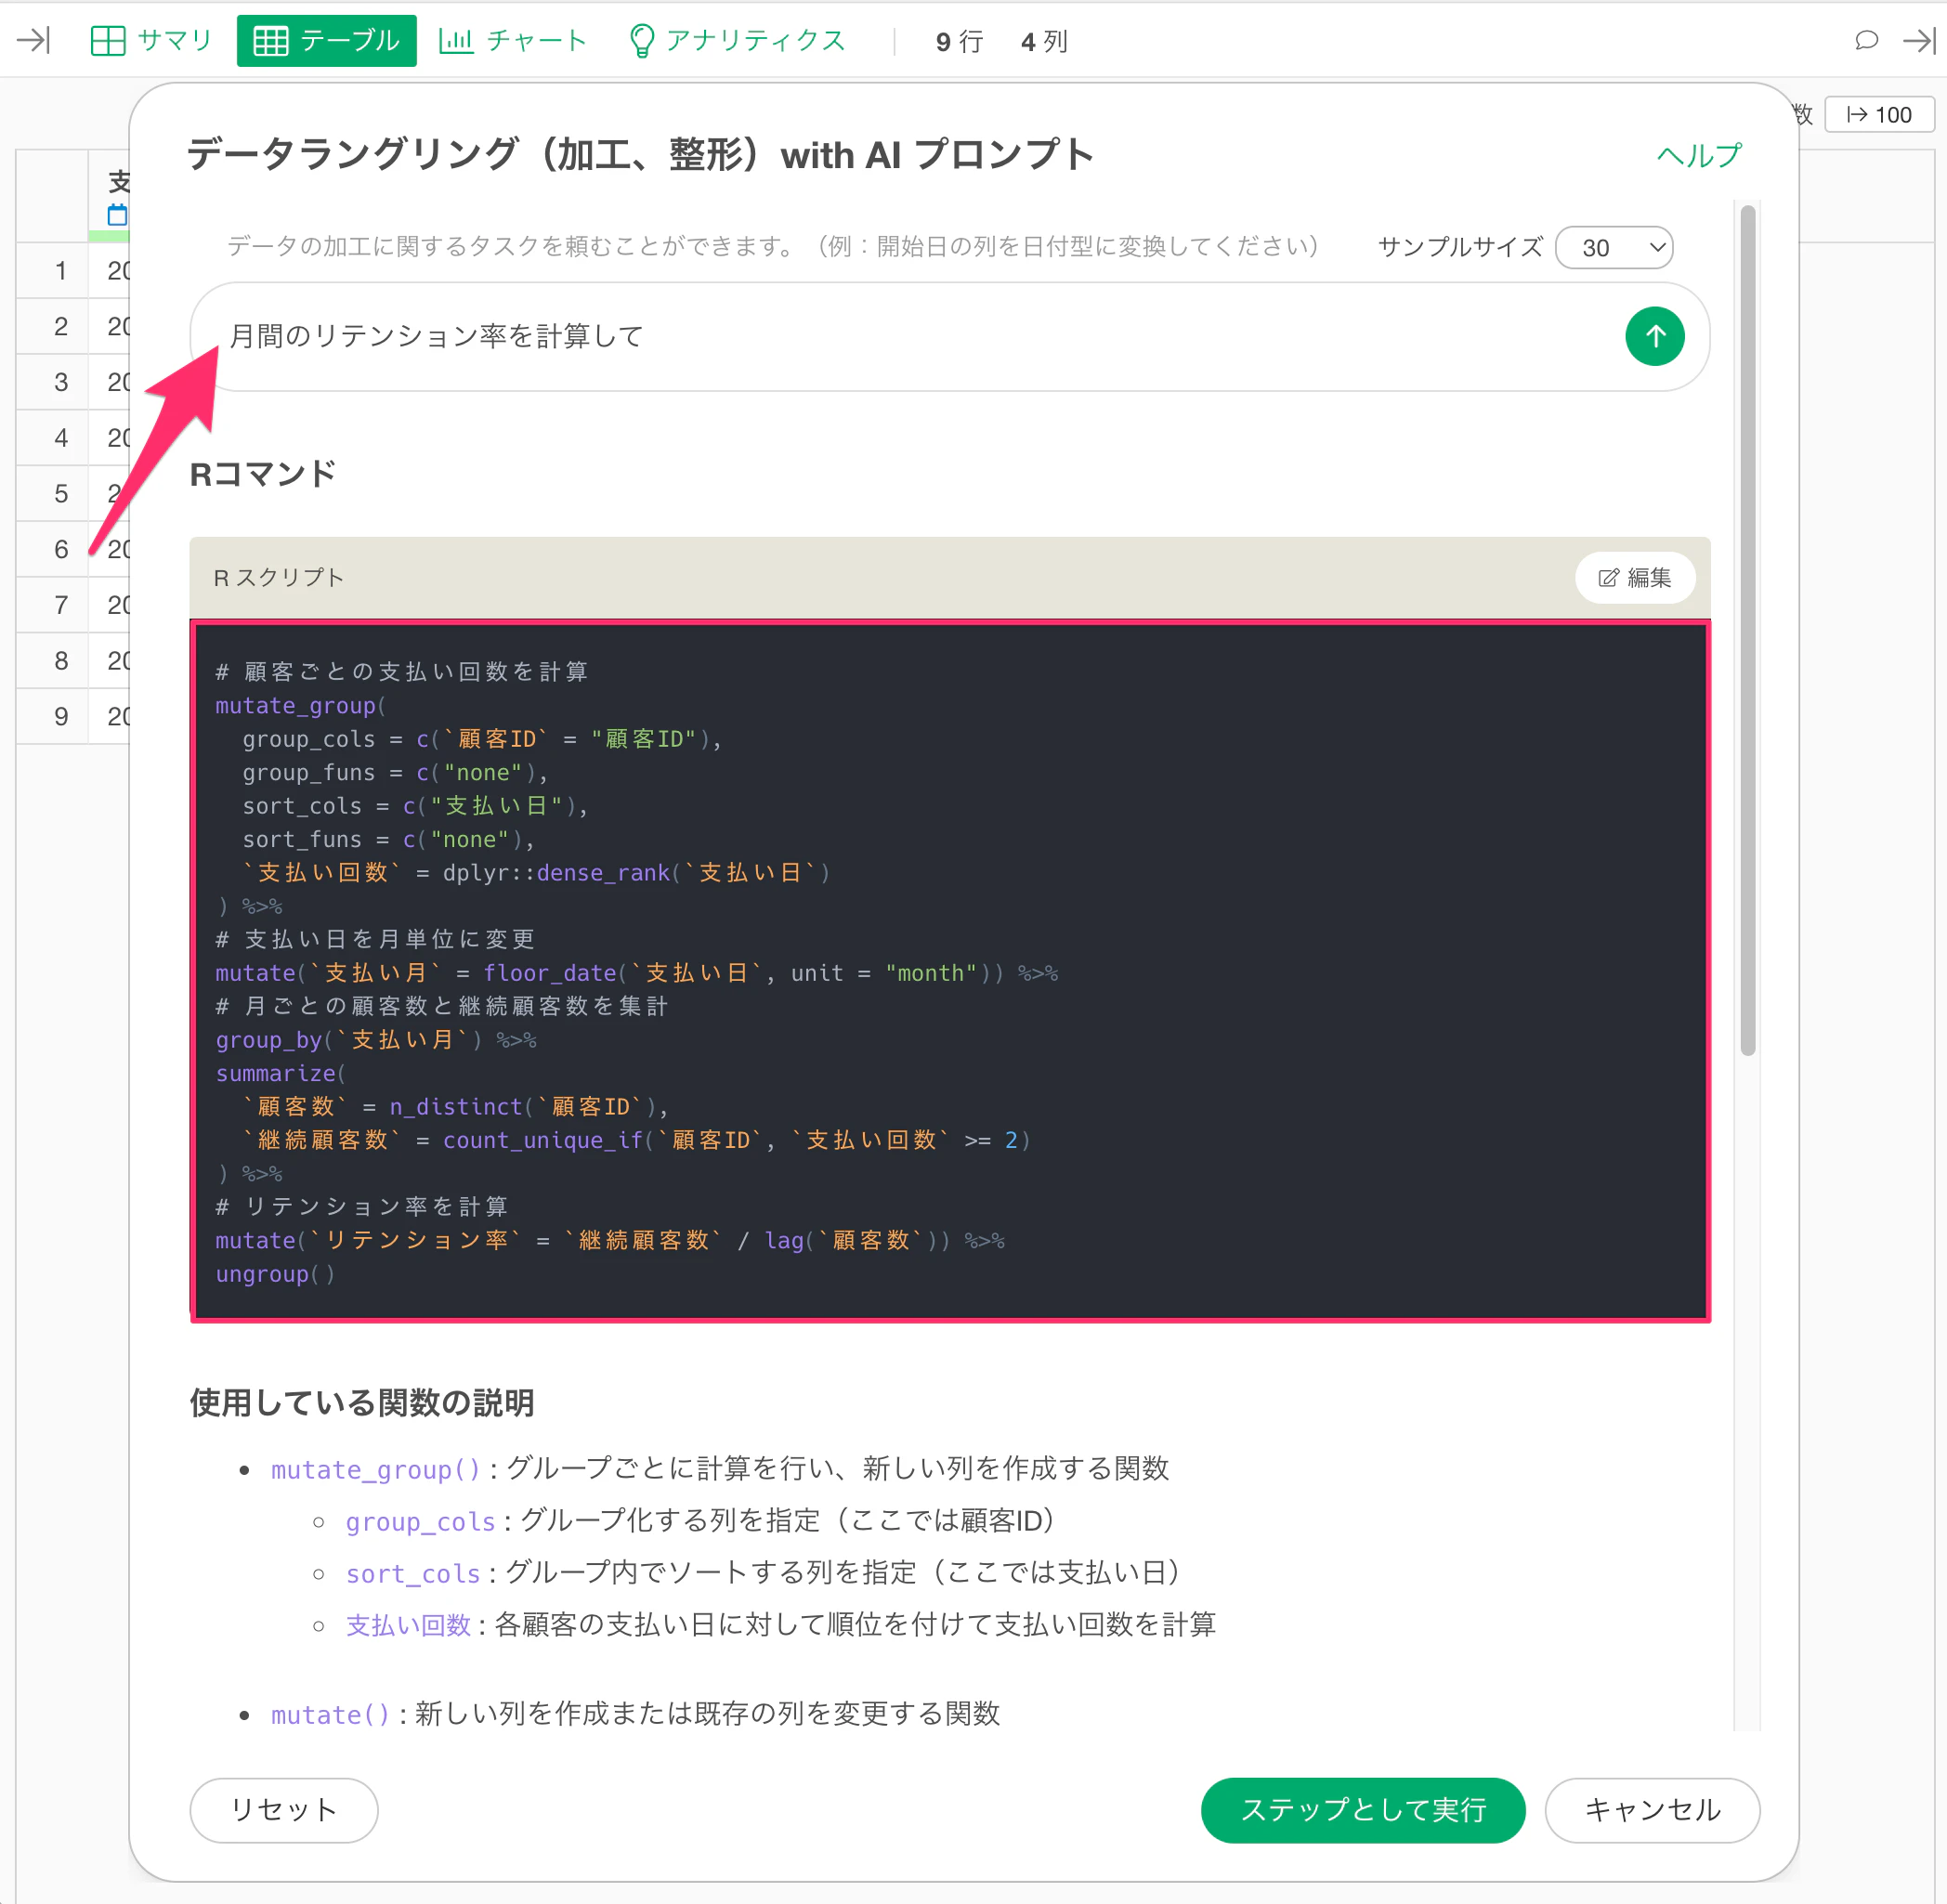Run with ステップとして実行 button
This screenshot has height=1904, width=1947.
tap(1362, 1809)
